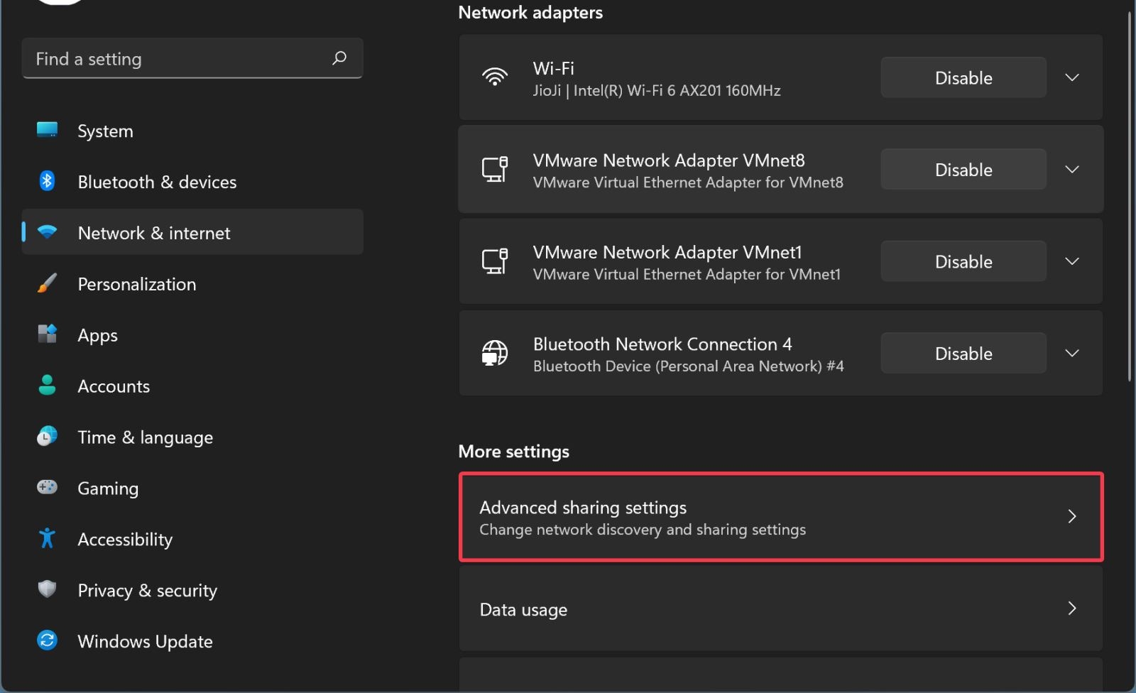Go to Gaming settings
1136x693 pixels.
pos(192,489)
